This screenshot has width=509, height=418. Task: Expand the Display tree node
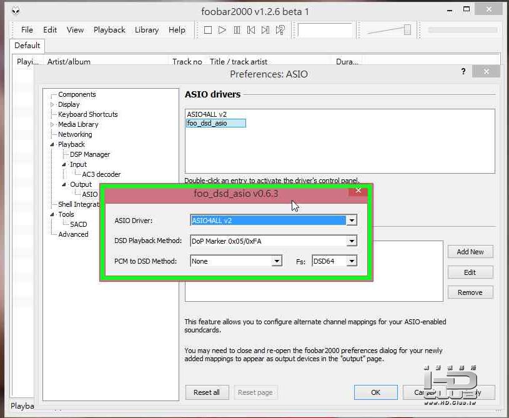pos(52,104)
